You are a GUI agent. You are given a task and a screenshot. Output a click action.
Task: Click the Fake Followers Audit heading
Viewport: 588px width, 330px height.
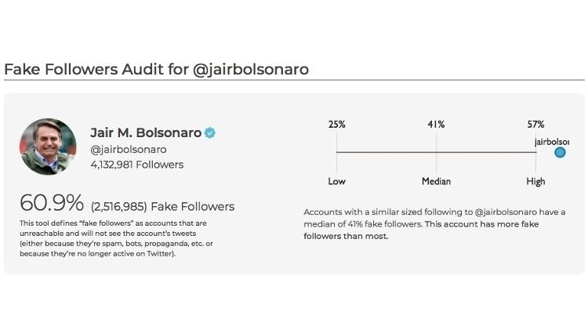coord(156,70)
